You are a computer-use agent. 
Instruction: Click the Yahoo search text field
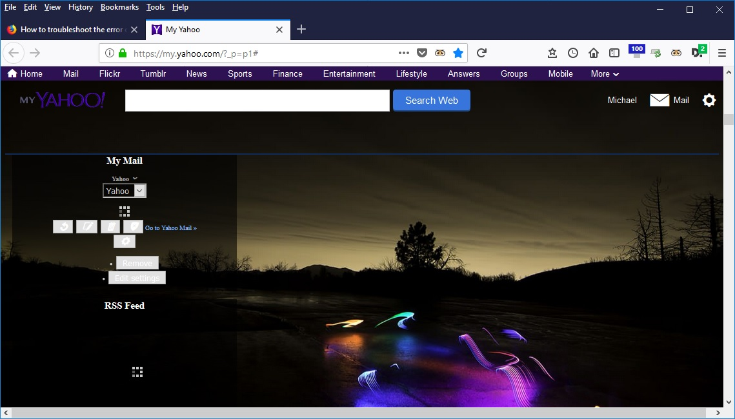point(257,101)
